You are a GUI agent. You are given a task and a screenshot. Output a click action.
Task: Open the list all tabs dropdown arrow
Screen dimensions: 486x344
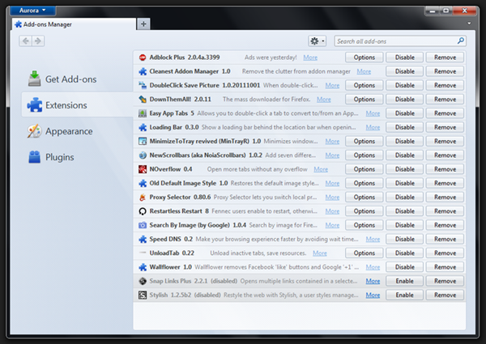[x=469, y=23]
